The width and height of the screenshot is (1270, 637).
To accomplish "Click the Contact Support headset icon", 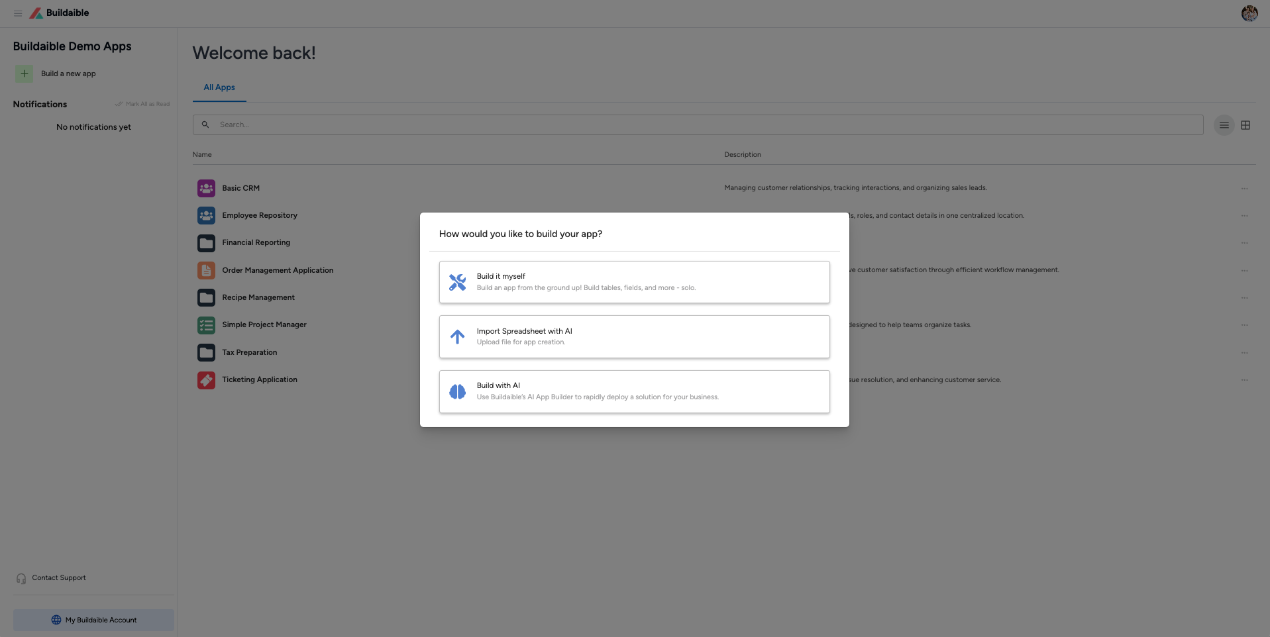I will [x=21, y=578].
